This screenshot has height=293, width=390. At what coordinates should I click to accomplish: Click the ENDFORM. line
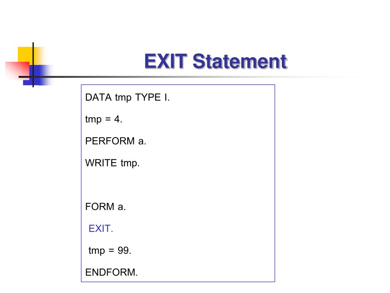[x=112, y=272]
